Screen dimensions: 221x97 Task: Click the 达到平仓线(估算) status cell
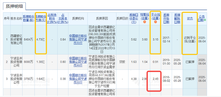[190, 40]
